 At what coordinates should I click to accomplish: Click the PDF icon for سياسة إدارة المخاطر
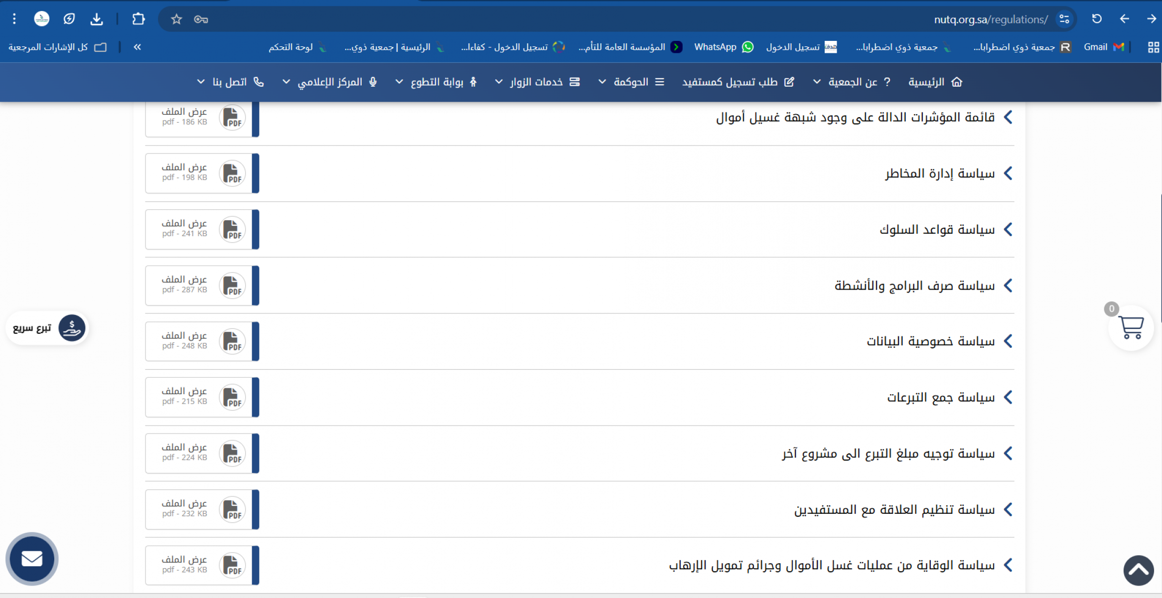[232, 173]
